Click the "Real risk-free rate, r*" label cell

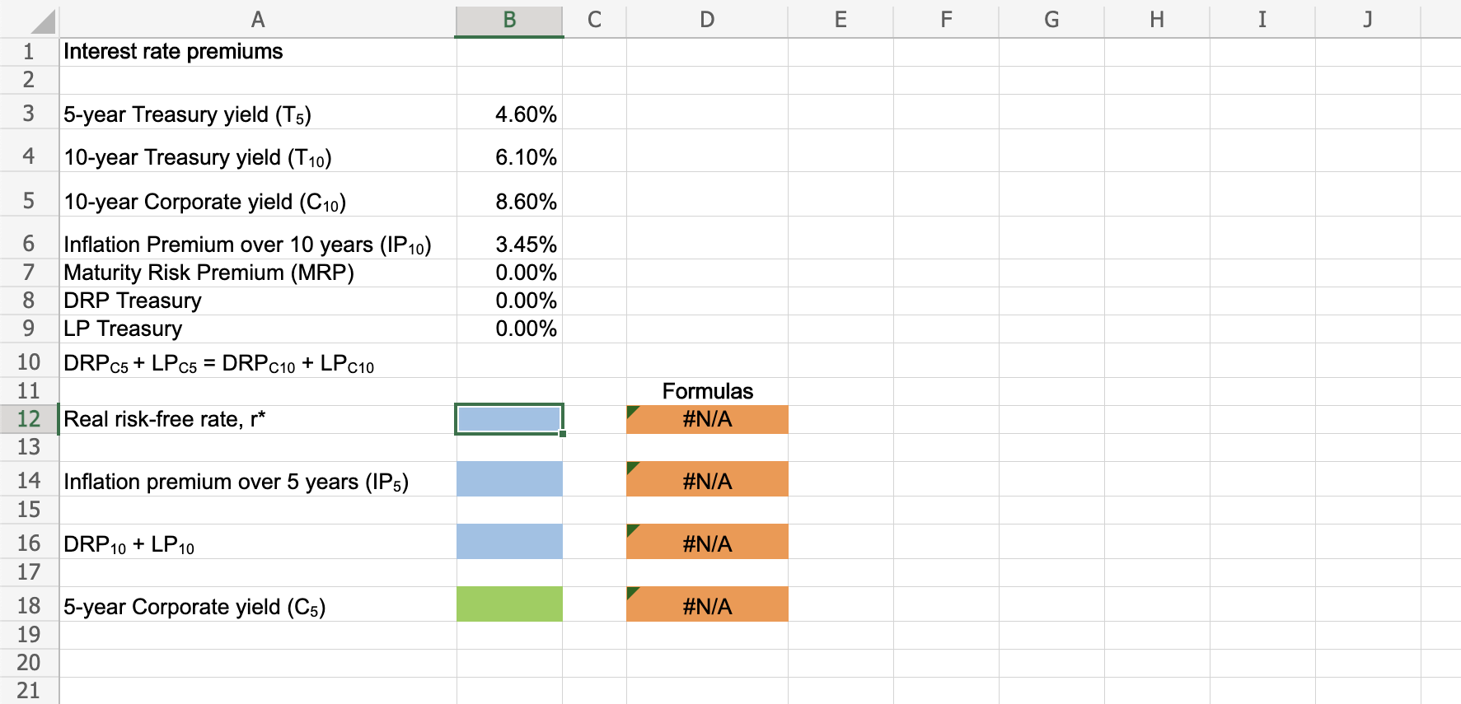click(165, 419)
